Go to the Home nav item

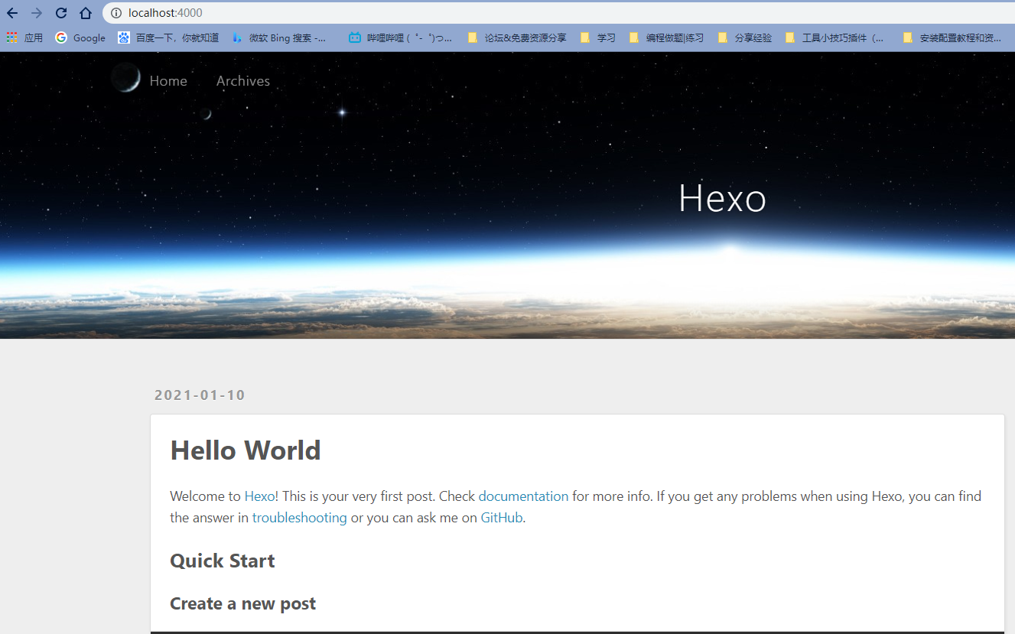coord(168,81)
